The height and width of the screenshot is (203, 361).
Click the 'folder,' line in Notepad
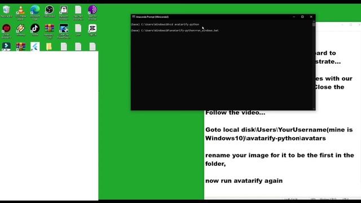[215, 164]
